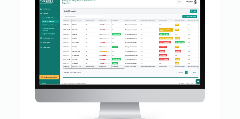Click the Subscription card icon
This screenshot has width=240, height=119.
(x=41, y=43)
